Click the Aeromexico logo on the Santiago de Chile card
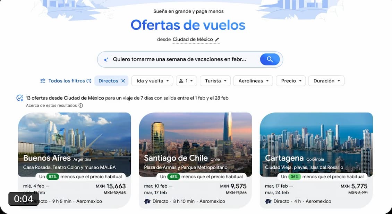 point(147,201)
